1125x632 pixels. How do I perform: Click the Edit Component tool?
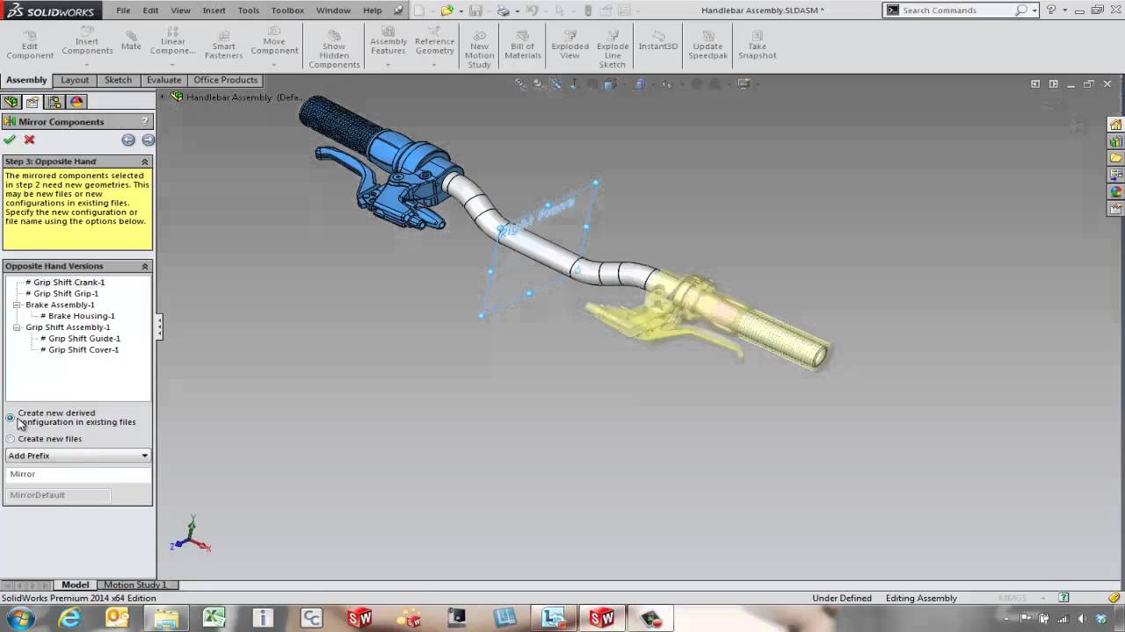(30, 45)
